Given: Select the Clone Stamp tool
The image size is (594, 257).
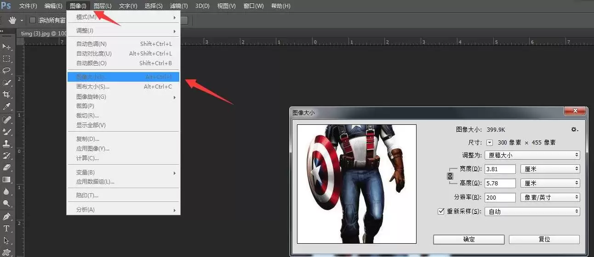Looking at the screenshot, I should click(x=6, y=143).
